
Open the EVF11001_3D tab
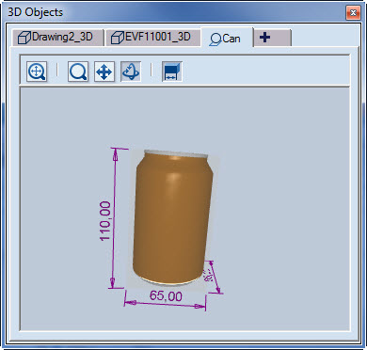pos(153,38)
